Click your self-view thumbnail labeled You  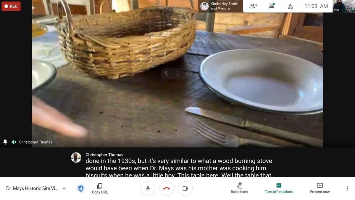pos(343,6)
